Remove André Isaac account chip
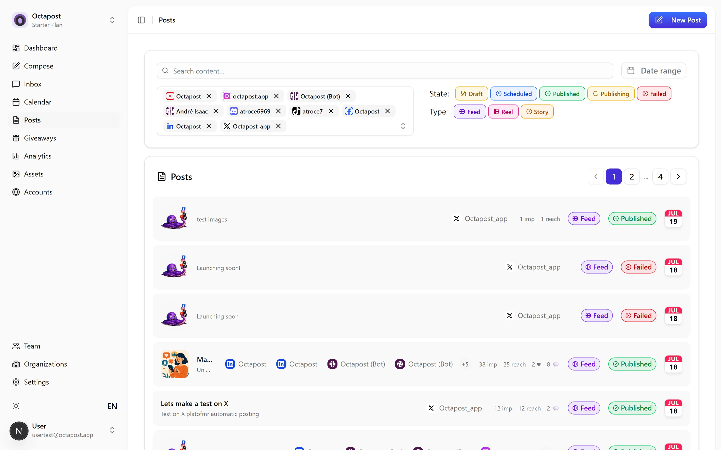Image resolution: width=721 pixels, height=450 pixels. (x=216, y=111)
